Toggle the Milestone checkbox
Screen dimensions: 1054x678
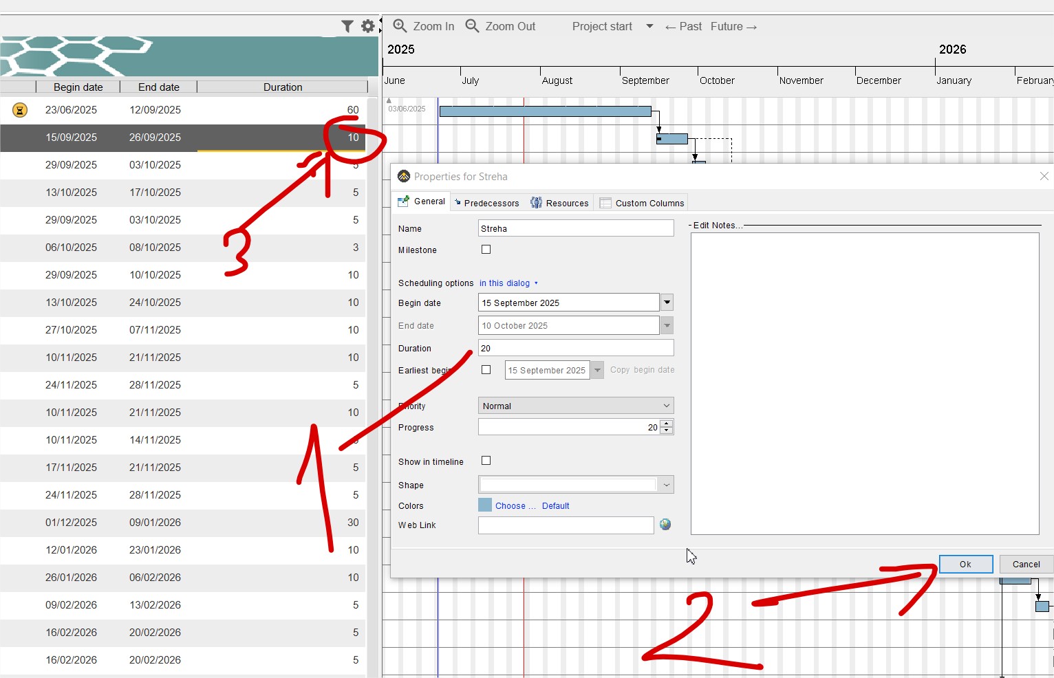click(x=486, y=250)
